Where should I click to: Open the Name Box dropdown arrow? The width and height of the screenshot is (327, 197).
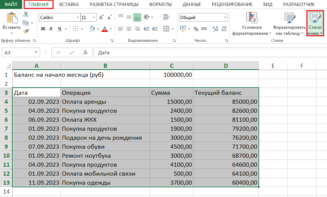36,53
